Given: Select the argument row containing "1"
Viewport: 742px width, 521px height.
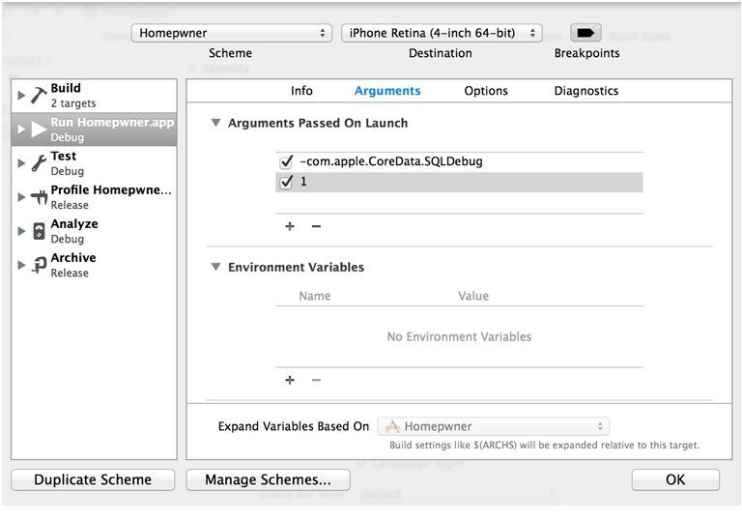Looking at the screenshot, I should click(459, 182).
